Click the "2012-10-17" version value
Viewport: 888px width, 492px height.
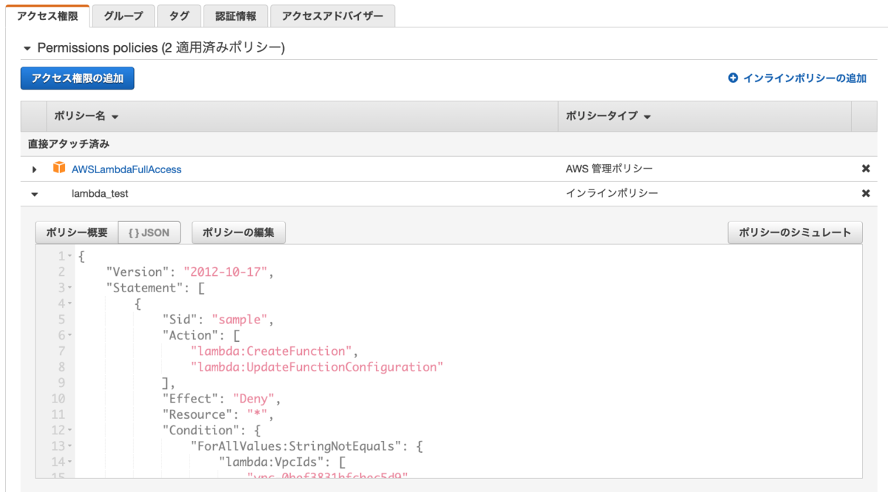tap(226, 272)
